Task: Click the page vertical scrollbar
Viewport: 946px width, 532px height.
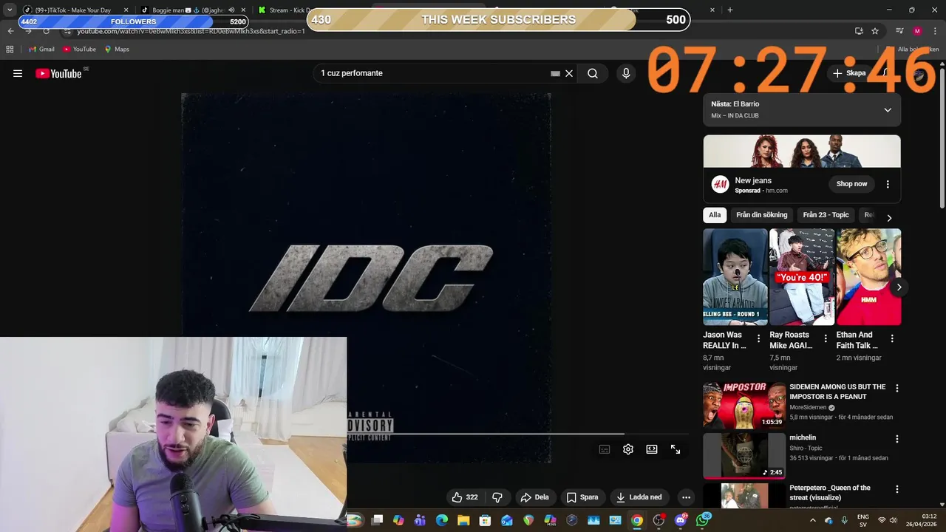Action: tap(942, 137)
